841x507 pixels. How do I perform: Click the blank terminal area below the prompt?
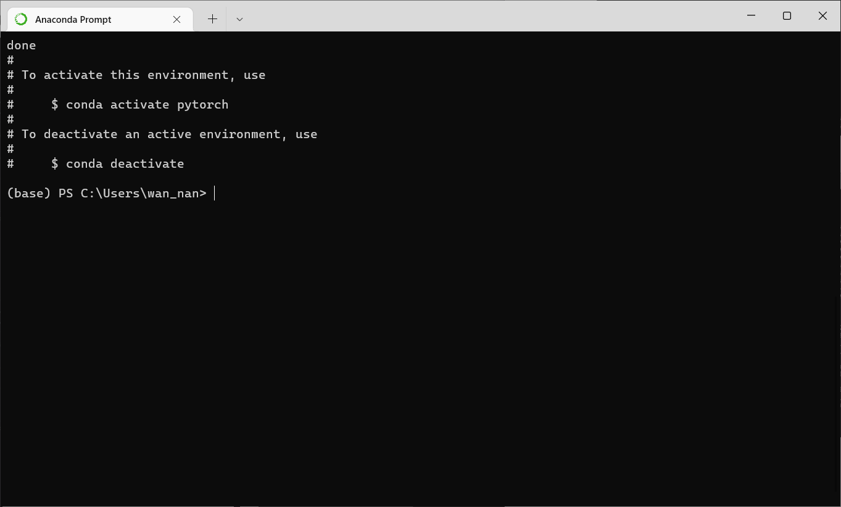point(420,345)
